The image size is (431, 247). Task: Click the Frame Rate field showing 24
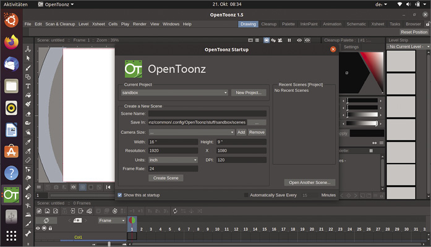click(x=173, y=169)
